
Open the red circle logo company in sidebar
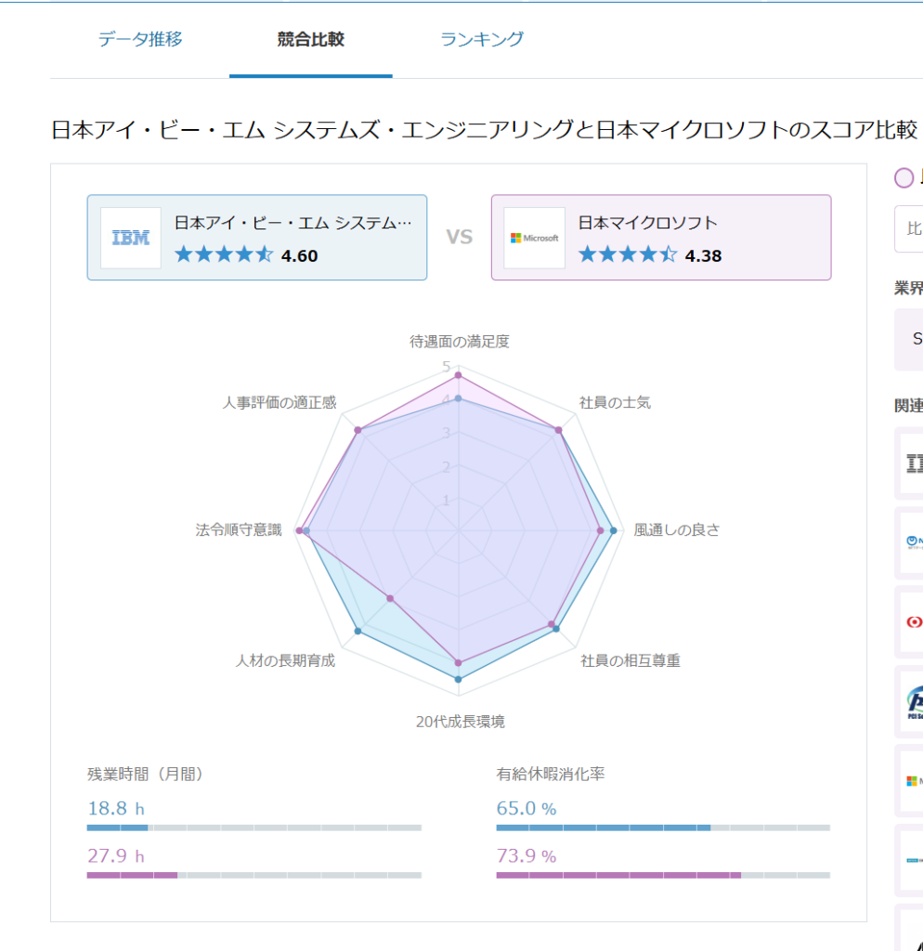909,621
